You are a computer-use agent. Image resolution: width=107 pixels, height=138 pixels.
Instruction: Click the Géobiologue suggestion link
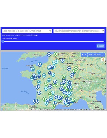pyautogui.click(x=34, y=35)
